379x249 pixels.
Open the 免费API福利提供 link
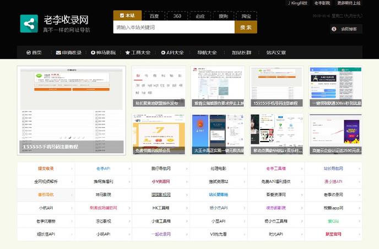point(276,182)
